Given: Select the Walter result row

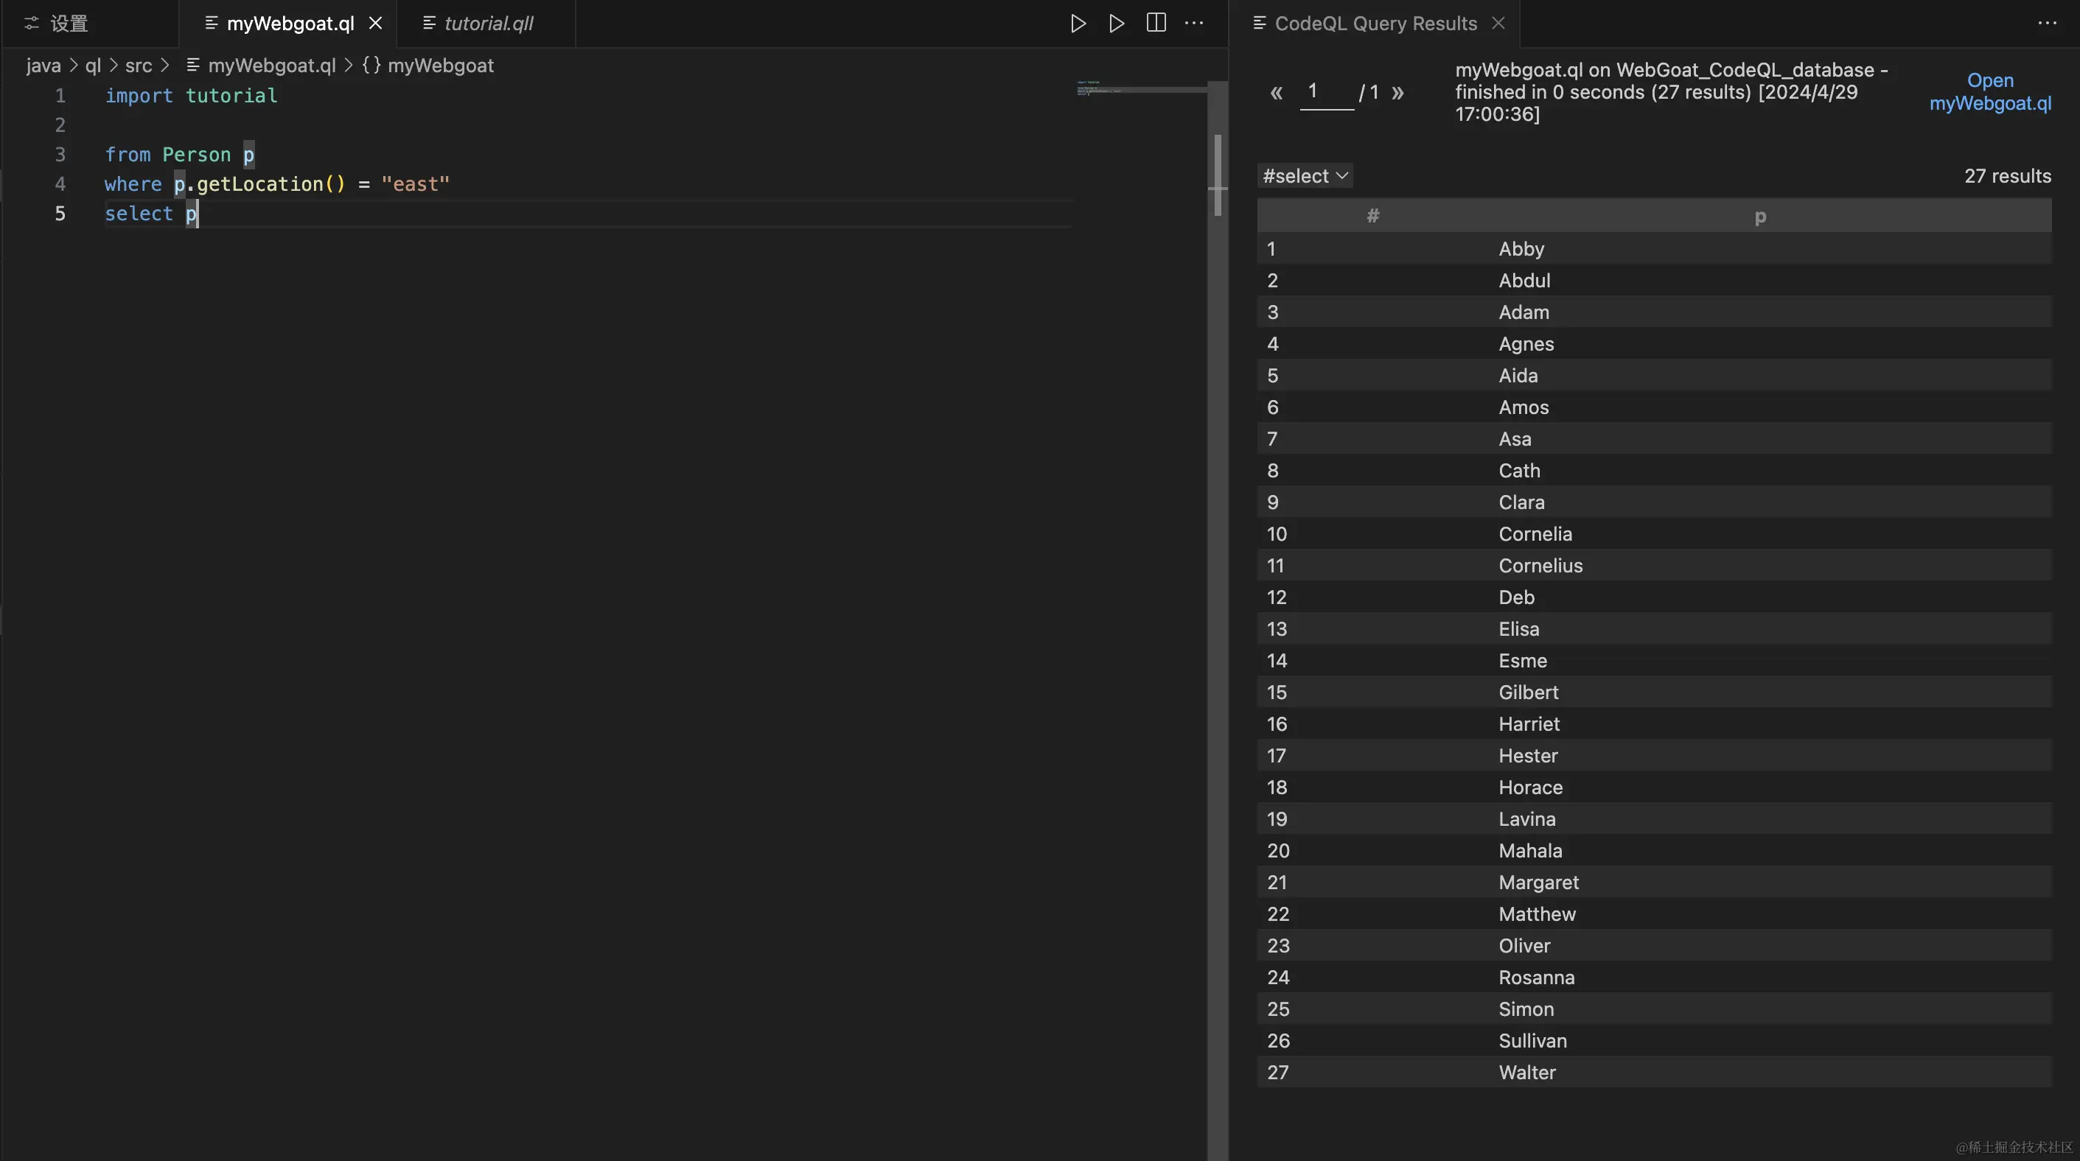Looking at the screenshot, I should [x=1655, y=1071].
